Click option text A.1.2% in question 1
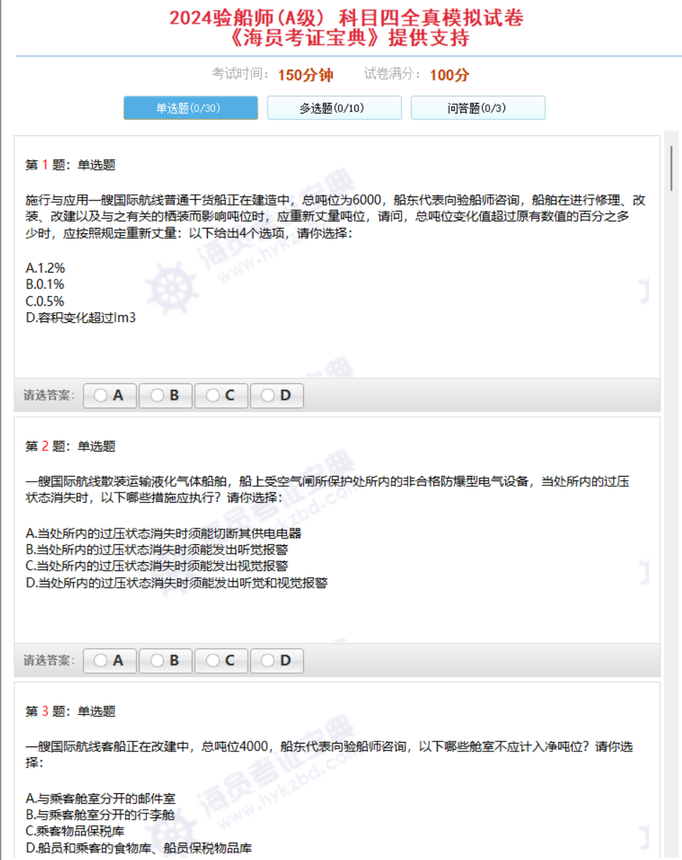Image resolution: width=682 pixels, height=860 pixels. 45,267
